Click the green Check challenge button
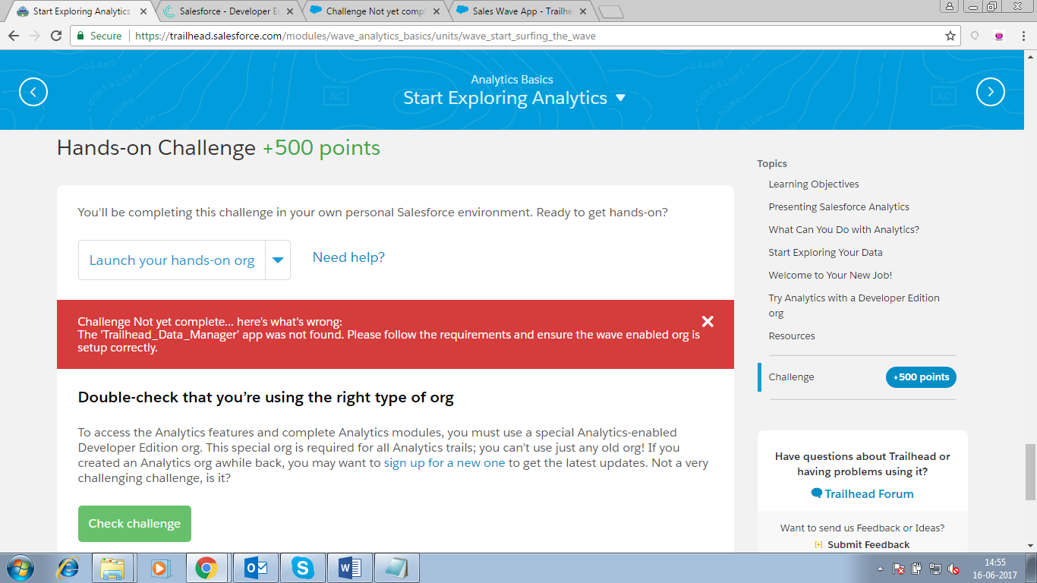Image resolution: width=1037 pixels, height=583 pixels. (134, 524)
